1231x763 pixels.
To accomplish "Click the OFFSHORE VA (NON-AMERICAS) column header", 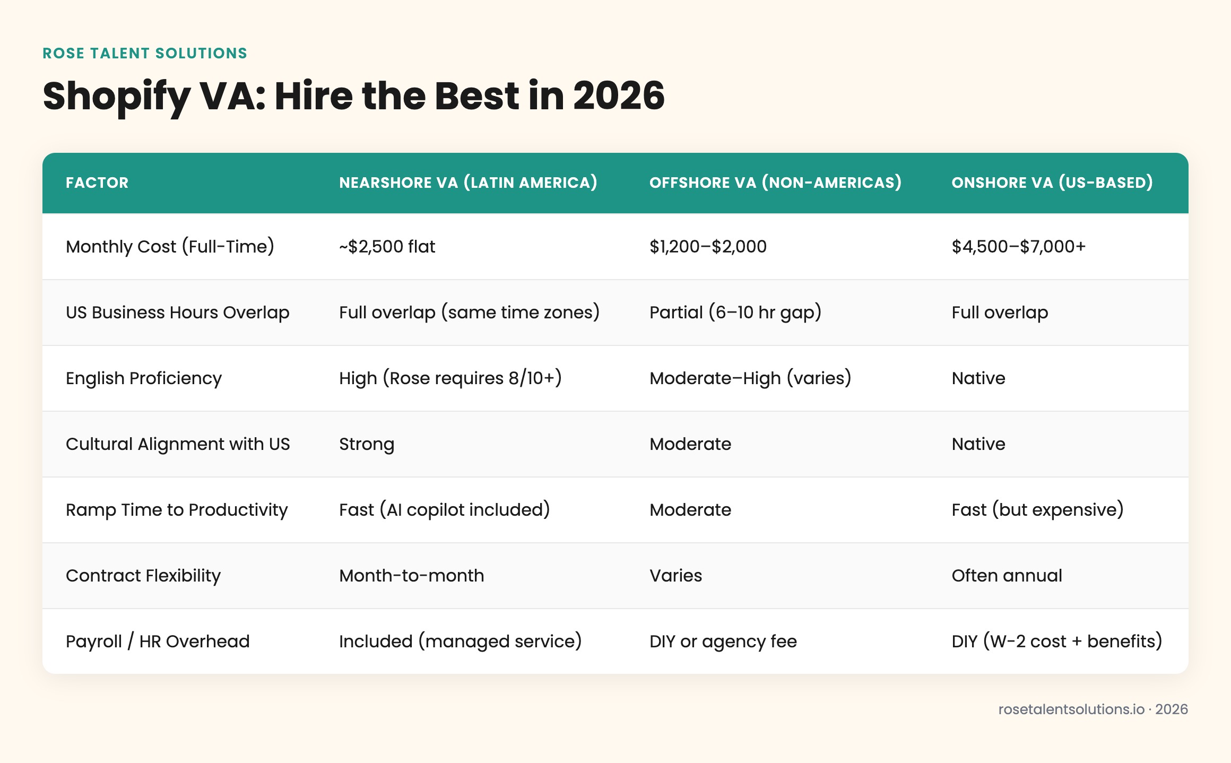I will pyautogui.click(x=775, y=183).
